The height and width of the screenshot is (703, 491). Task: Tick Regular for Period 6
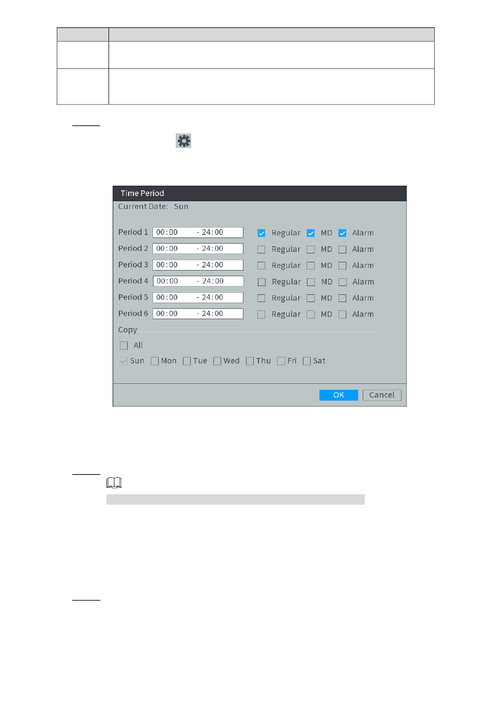click(262, 315)
